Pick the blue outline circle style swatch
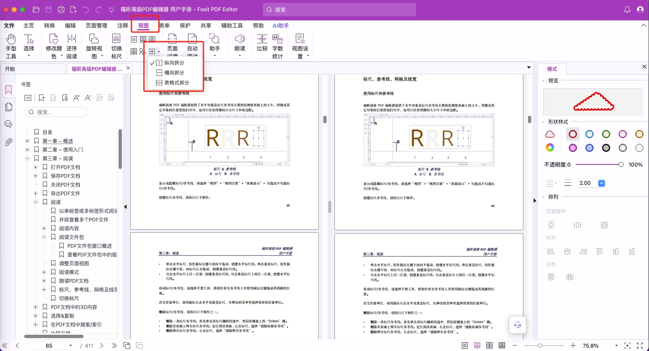This screenshot has width=649, height=351. 590,134
